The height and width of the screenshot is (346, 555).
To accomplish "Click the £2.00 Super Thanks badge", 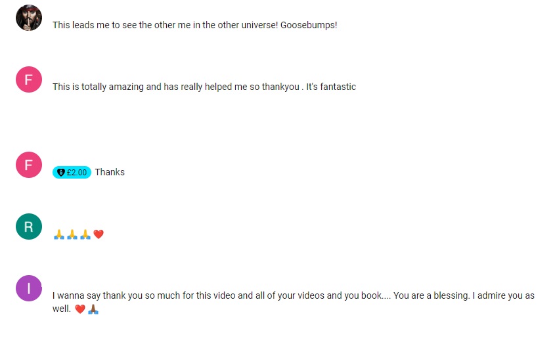I will 72,172.
